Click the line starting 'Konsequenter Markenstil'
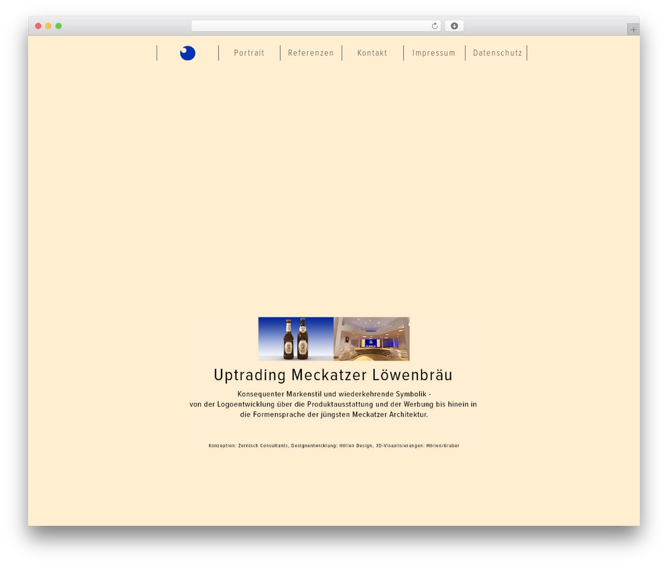Image resolution: width=668 pixels, height=566 pixels. click(334, 394)
